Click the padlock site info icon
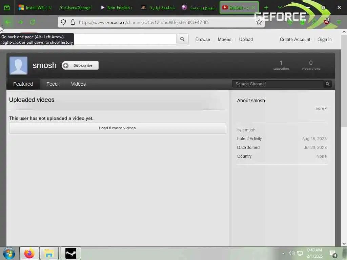This screenshot has height=260, width=347. 73,22
